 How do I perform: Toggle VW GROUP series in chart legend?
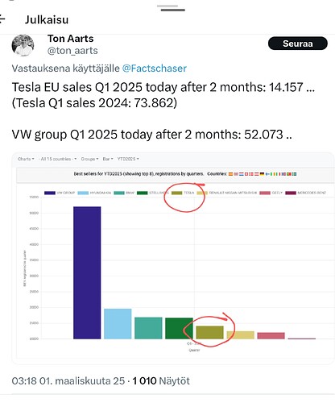tap(60, 193)
